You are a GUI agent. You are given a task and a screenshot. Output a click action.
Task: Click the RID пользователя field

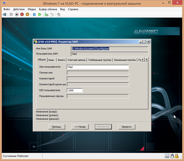[x=75, y=90]
